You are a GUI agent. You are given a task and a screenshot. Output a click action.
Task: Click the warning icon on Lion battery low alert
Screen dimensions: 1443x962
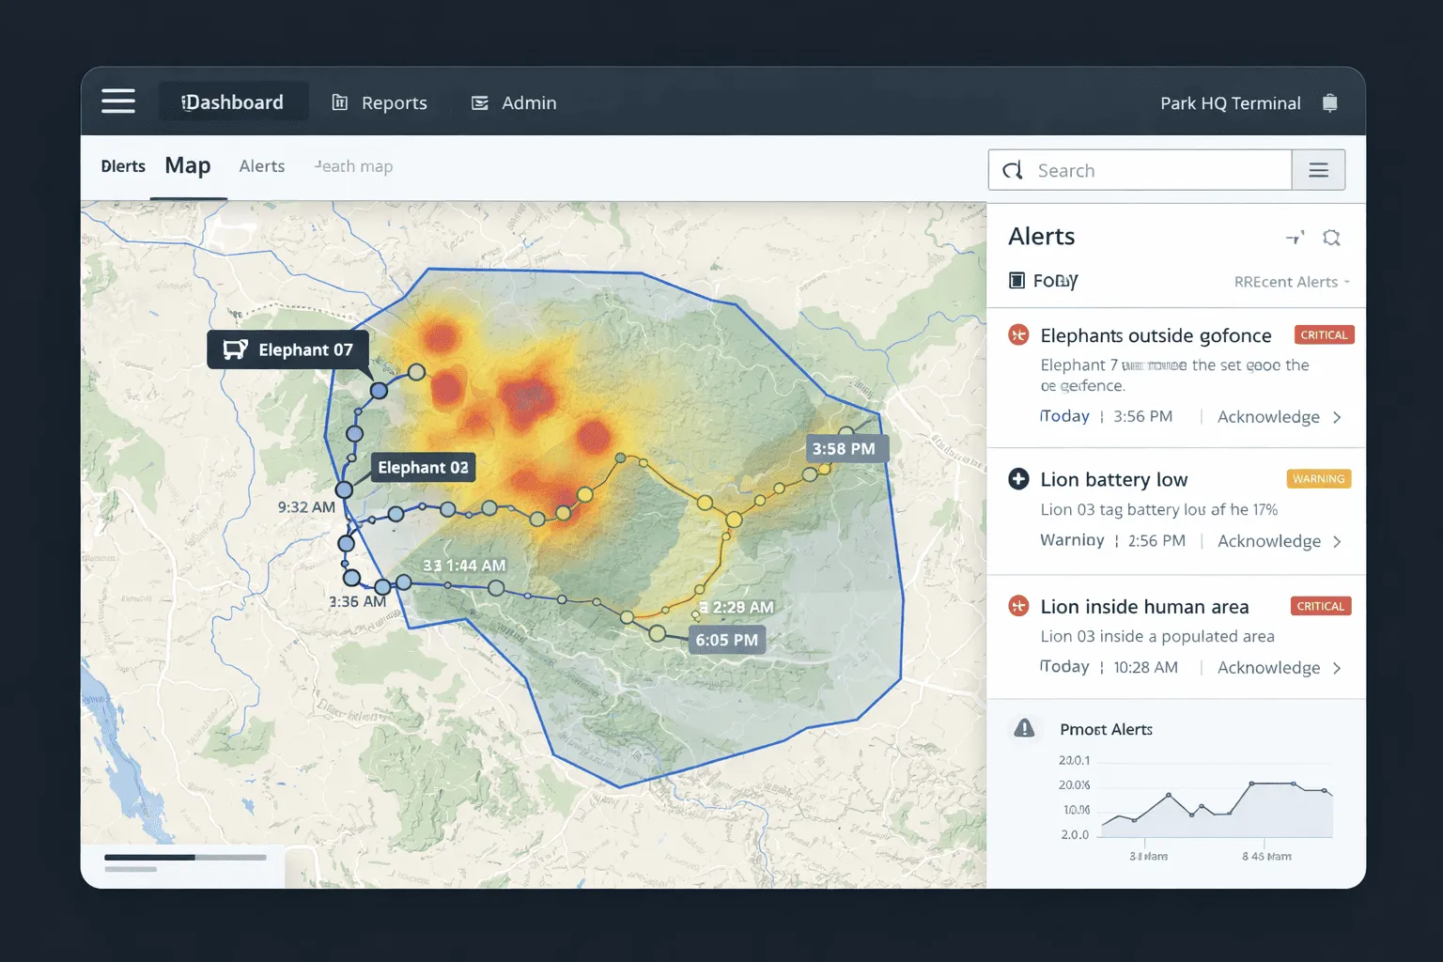point(1018,479)
